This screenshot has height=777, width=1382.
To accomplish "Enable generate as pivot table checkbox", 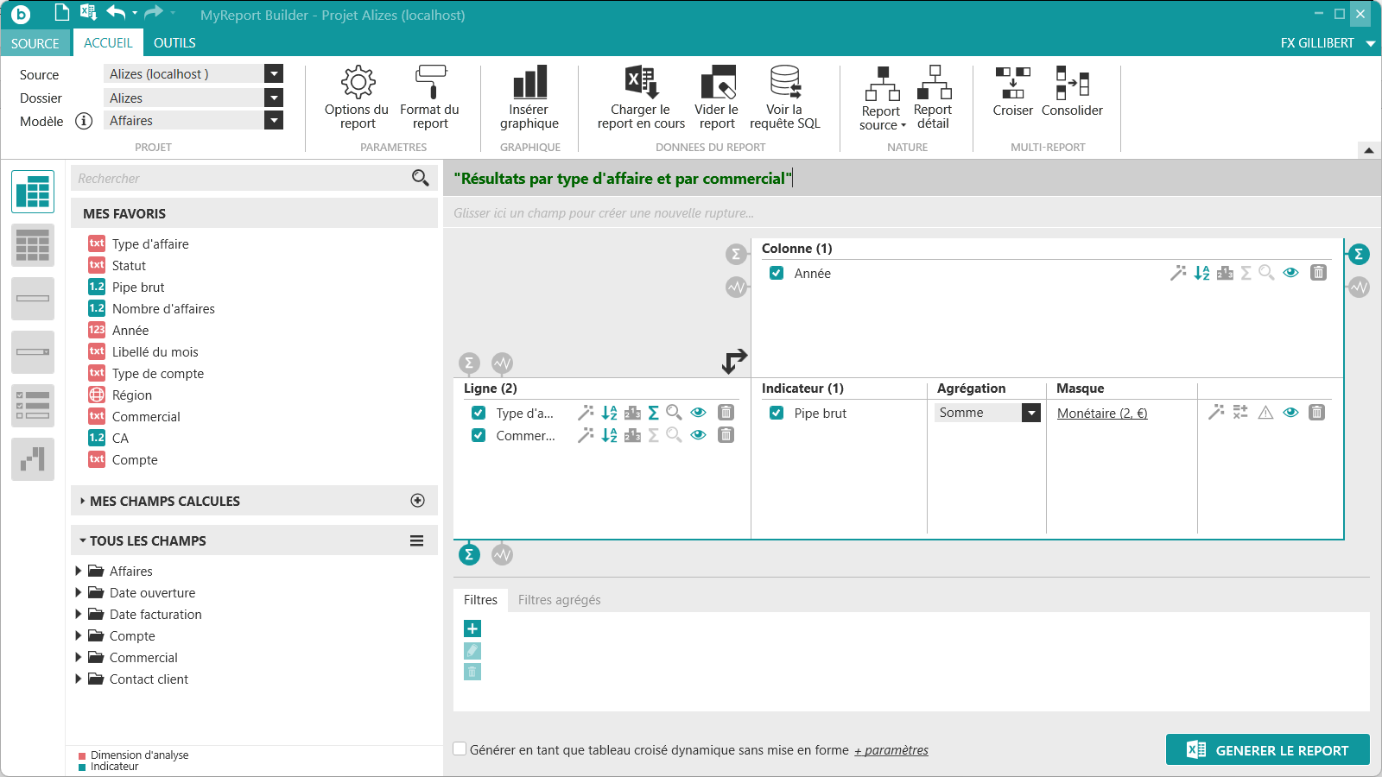I will click(460, 749).
